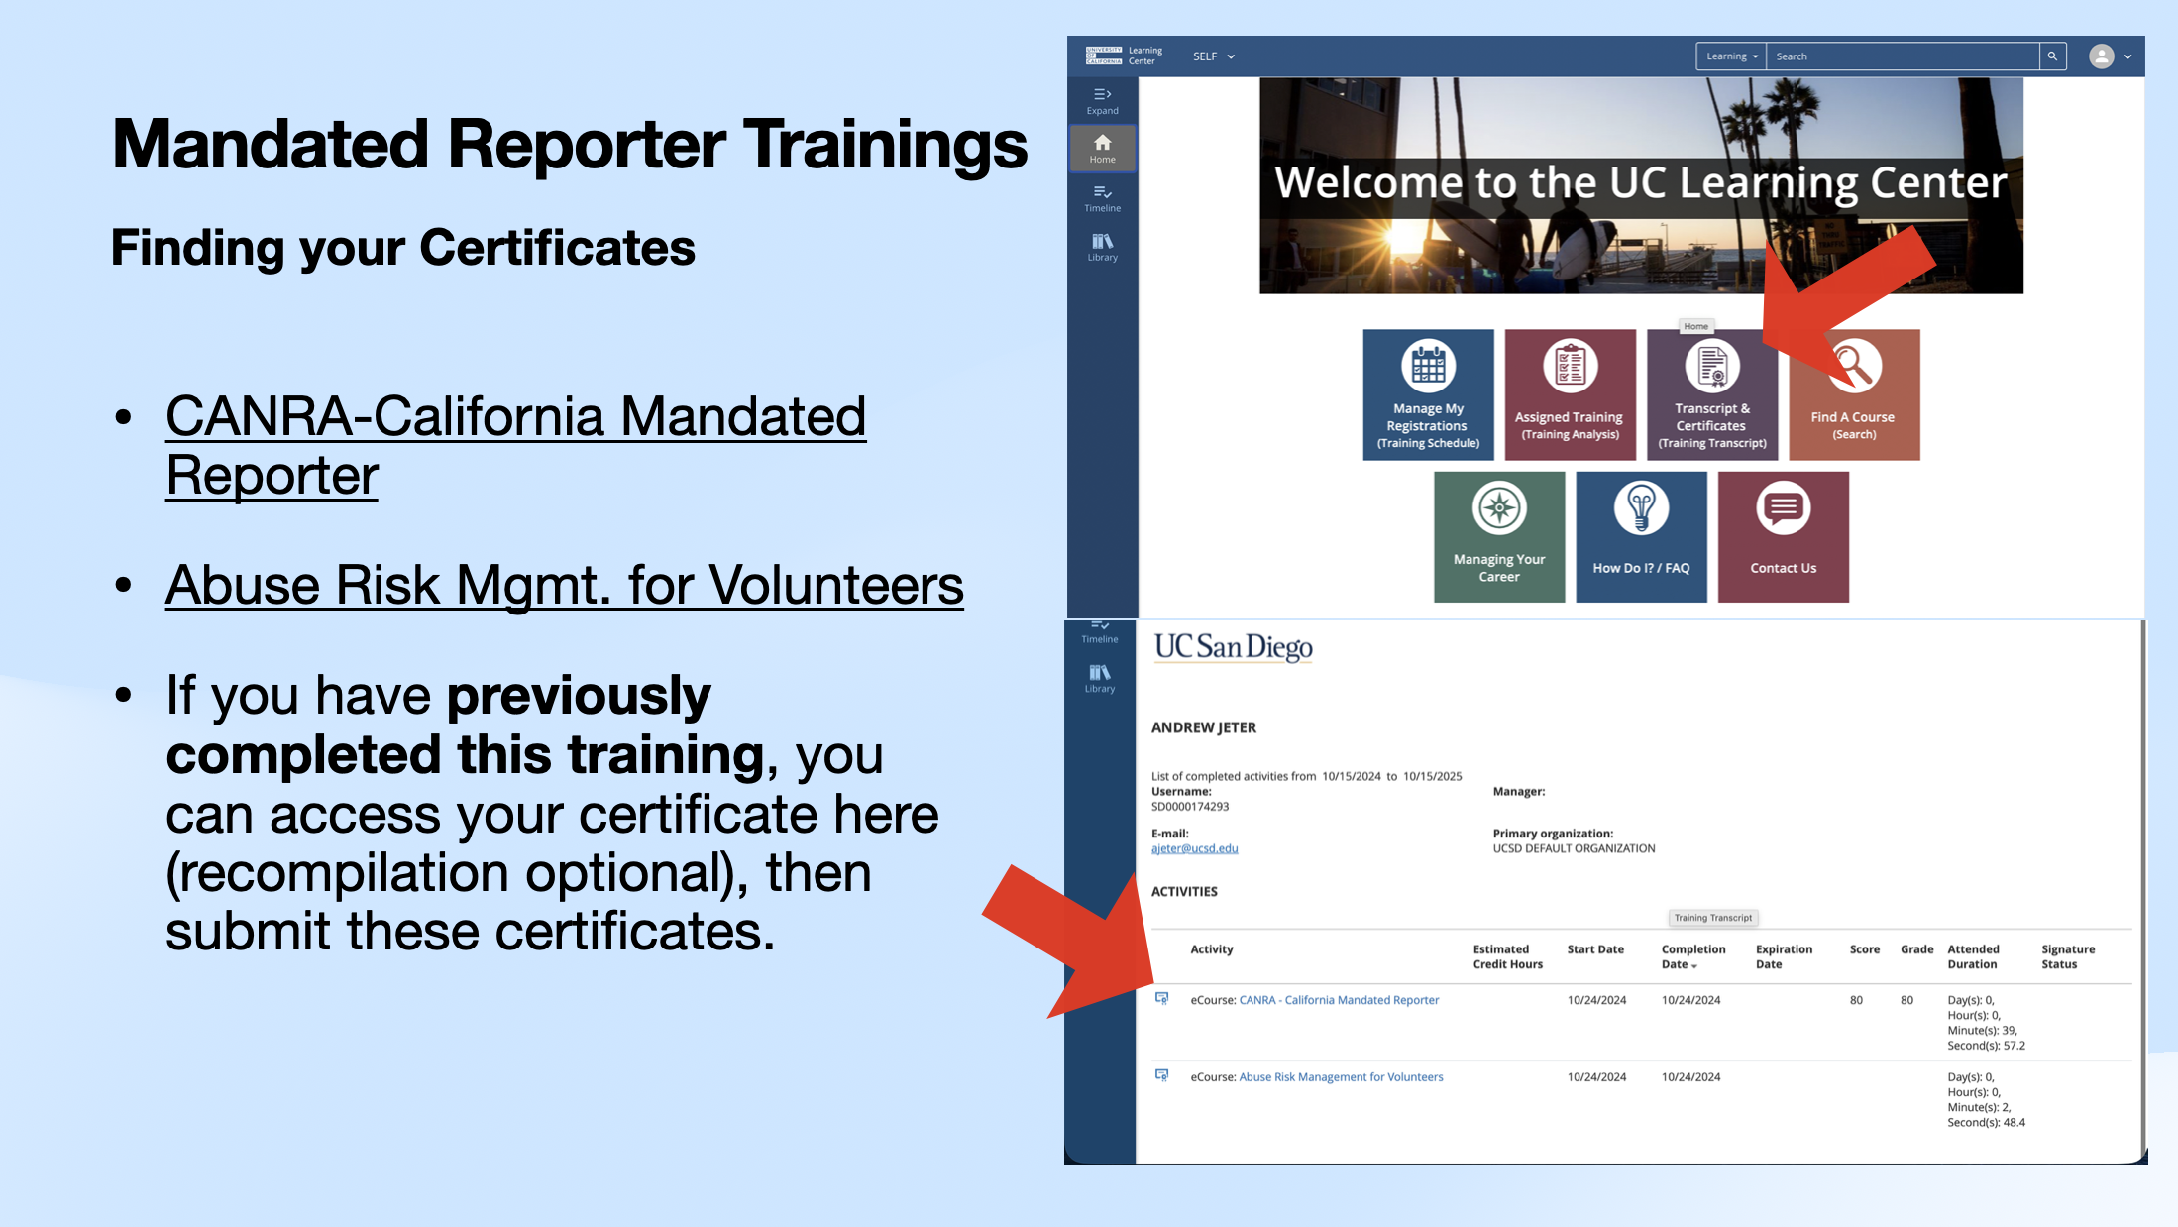The height and width of the screenshot is (1227, 2178).
Task: Click inside the Search field
Action: coord(1903,56)
